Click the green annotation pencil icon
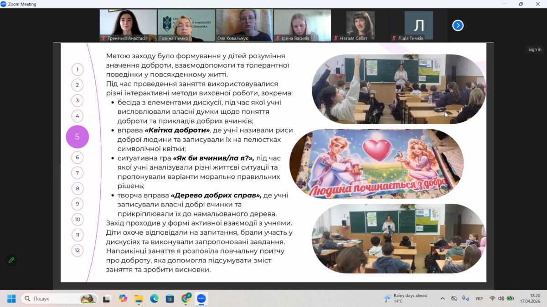This screenshot has height=307, width=547. click(x=11, y=260)
